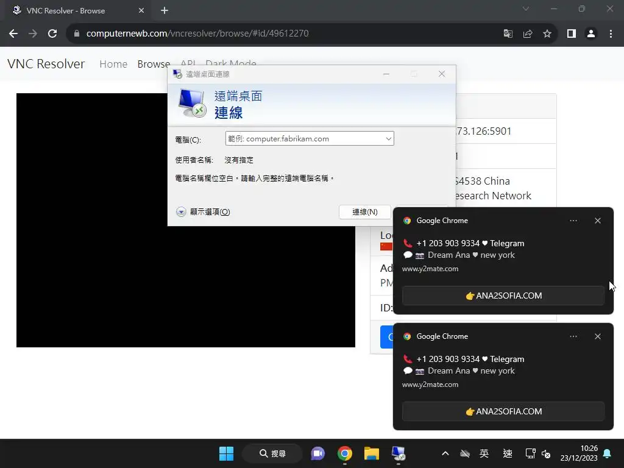
Task: Click the network and volume tray icons
Action: click(537, 453)
